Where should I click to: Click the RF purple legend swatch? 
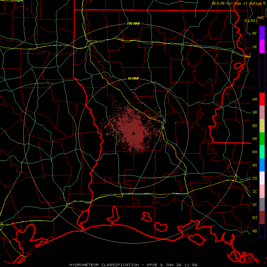tap(262, 33)
